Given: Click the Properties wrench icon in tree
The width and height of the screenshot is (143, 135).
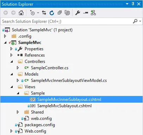Looking at the screenshot, I should [20, 49].
